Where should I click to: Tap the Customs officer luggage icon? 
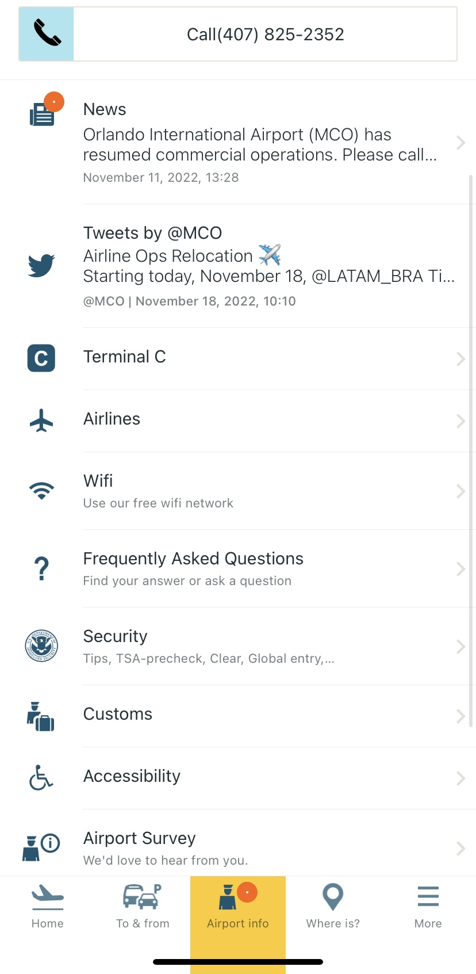point(41,716)
